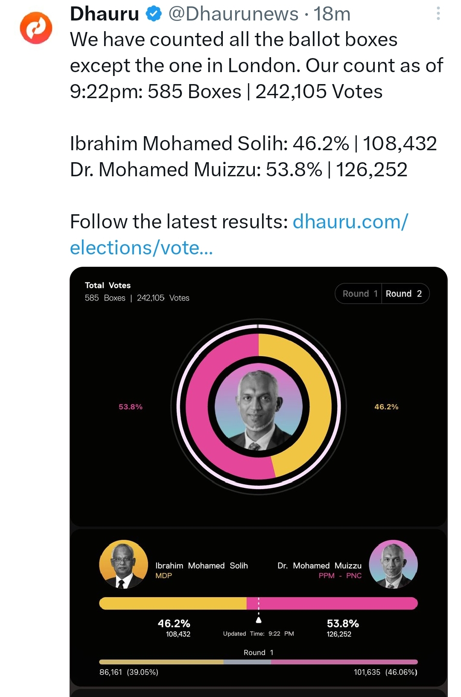
Task: Select the Round 2 tab
Action: pyautogui.click(x=405, y=294)
